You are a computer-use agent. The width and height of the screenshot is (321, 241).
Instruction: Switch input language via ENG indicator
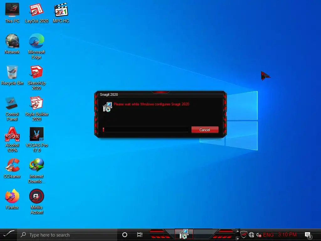pos(268,235)
